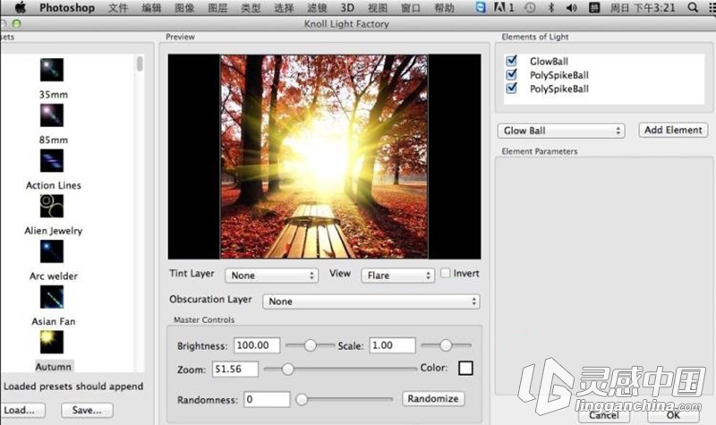Pick the Asian Fan preset icon

52,297
